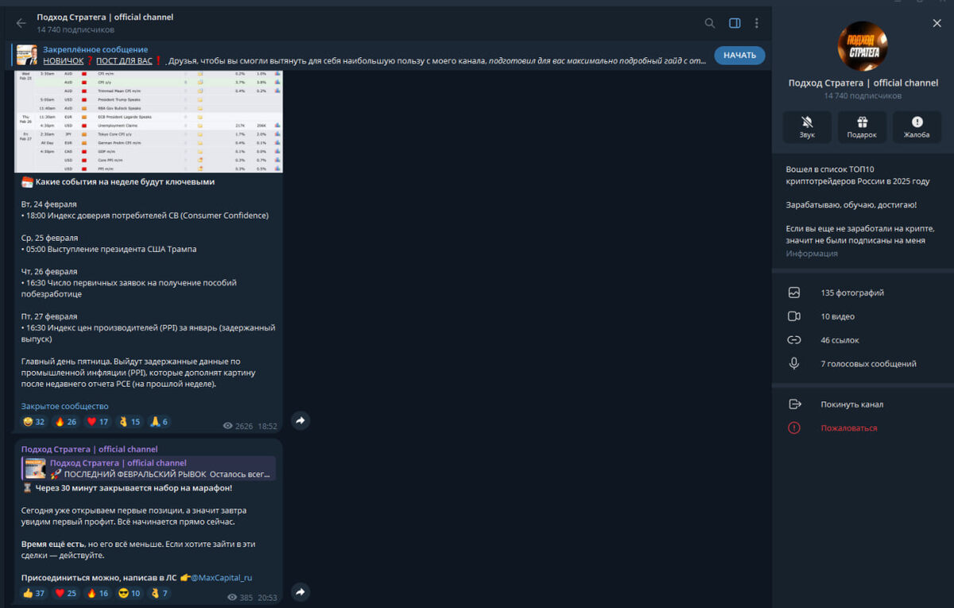The height and width of the screenshot is (608, 954).
Task: Click text Вошел в список ТОП10 description
Action: coord(858,176)
